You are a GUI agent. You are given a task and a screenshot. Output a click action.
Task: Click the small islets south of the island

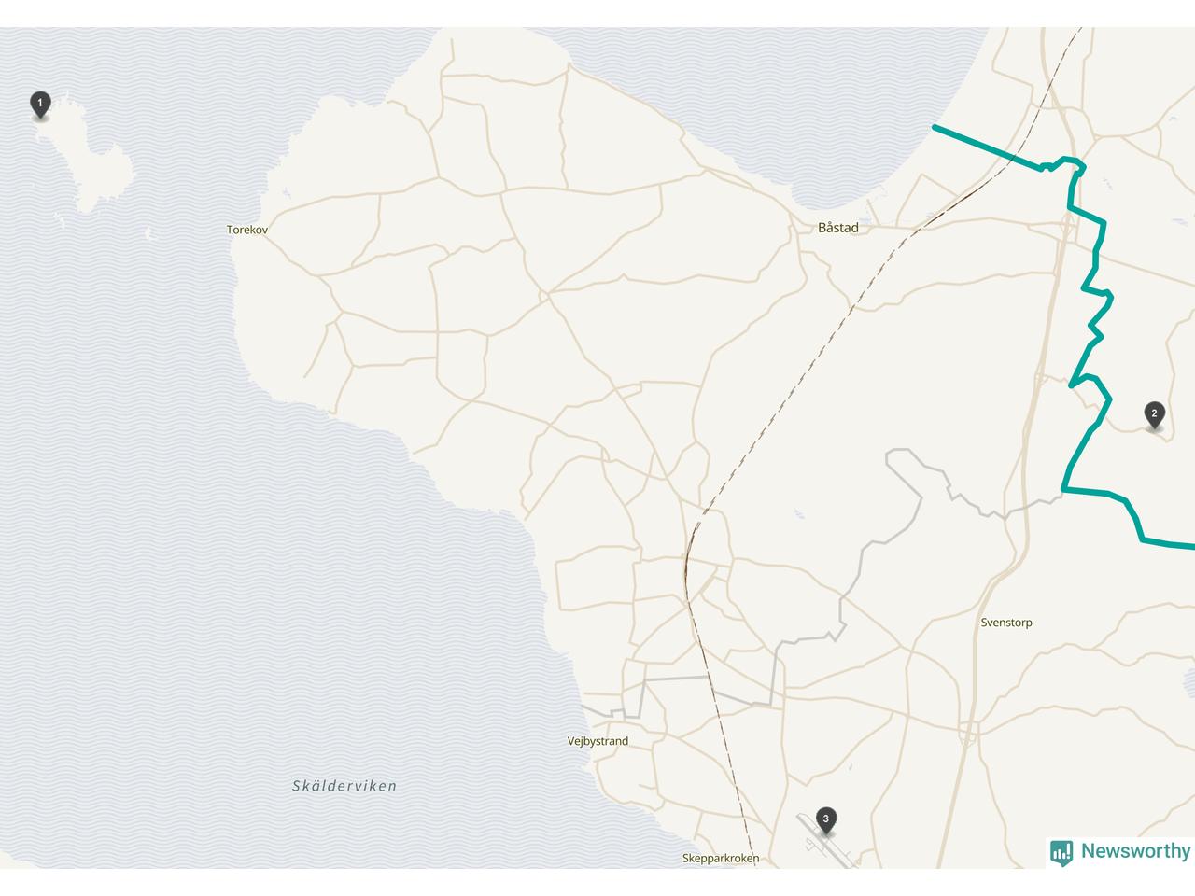tap(60, 220)
